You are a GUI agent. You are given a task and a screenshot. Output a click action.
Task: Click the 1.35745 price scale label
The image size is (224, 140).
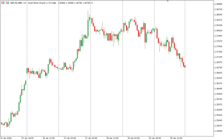(x=218, y=99)
